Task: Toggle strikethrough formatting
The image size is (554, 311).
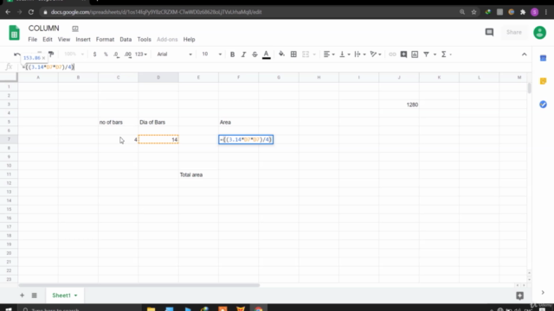Action: 254,54
